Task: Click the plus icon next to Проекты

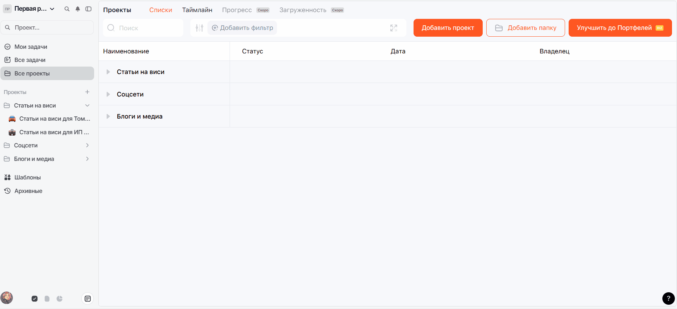Action: click(x=87, y=92)
